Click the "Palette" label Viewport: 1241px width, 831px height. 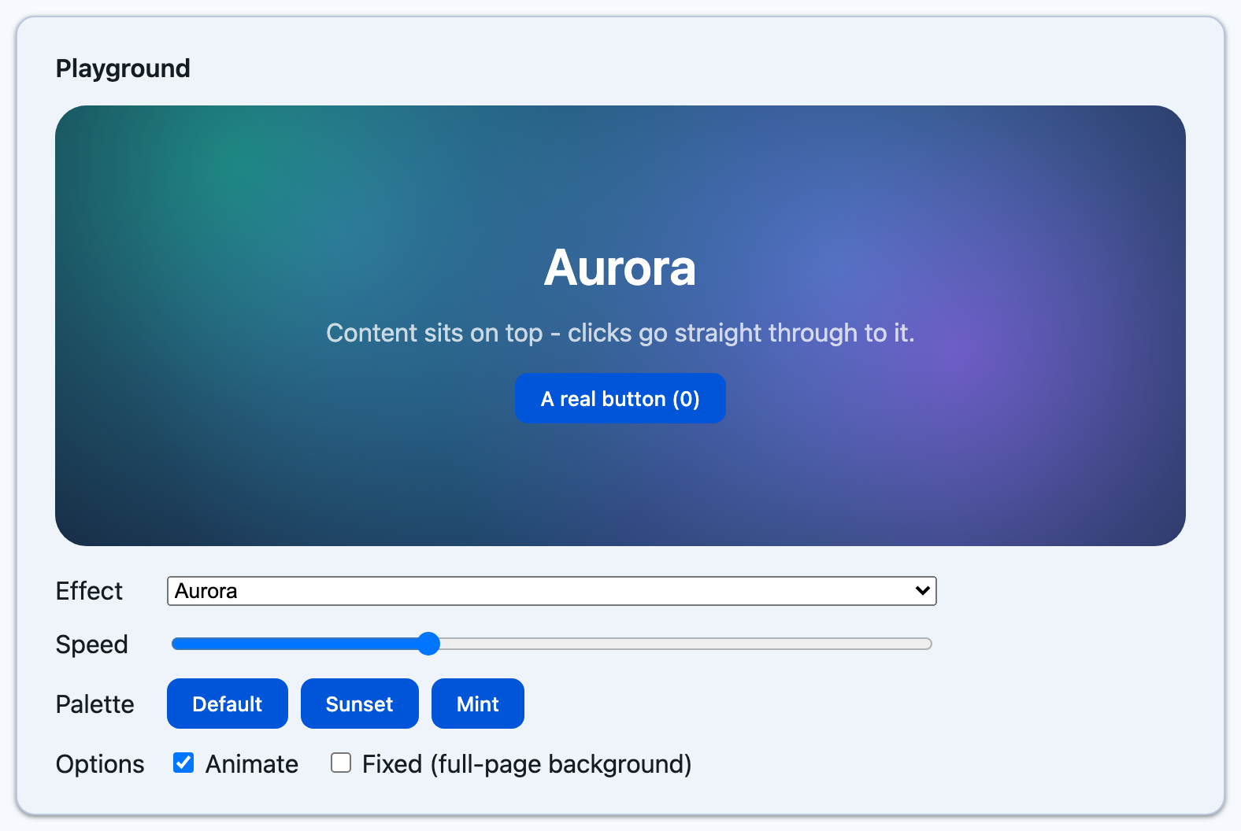(95, 704)
